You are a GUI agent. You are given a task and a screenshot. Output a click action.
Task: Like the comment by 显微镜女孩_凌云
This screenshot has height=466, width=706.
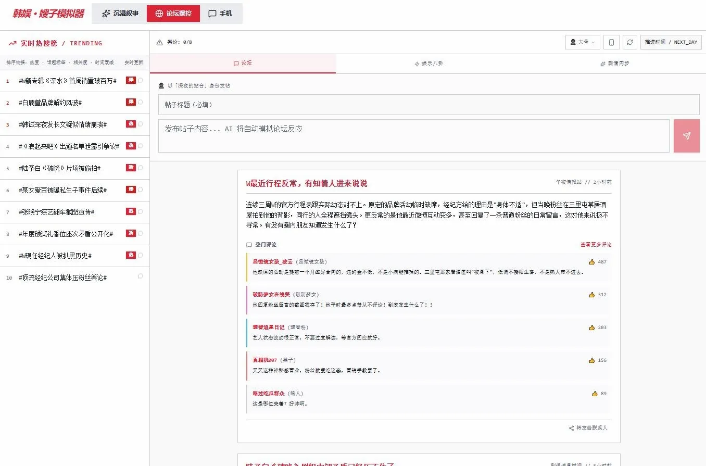tap(591, 262)
